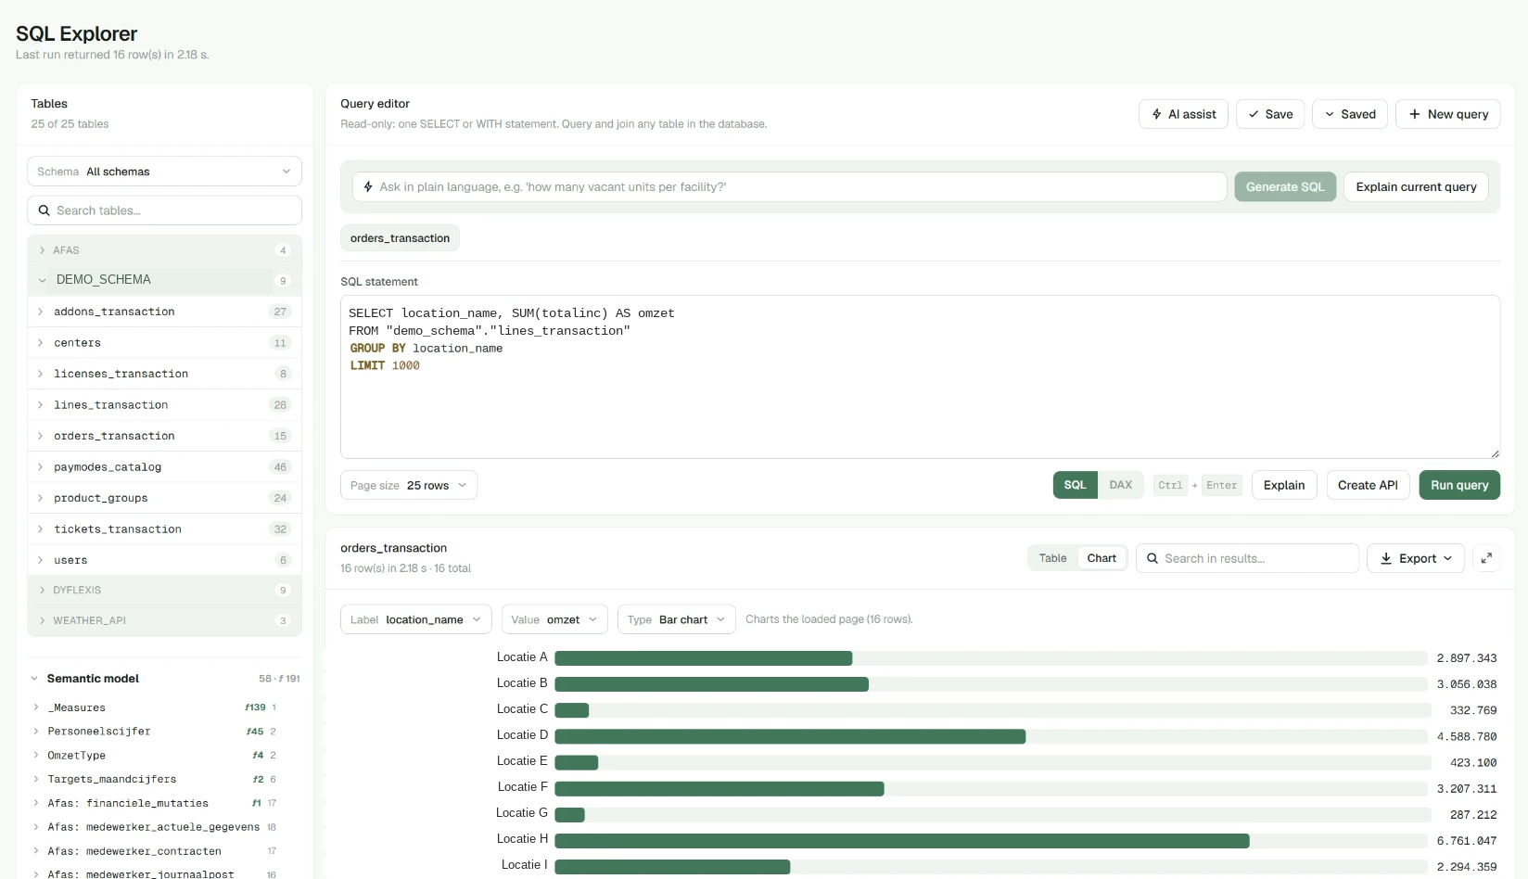The height and width of the screenshot is (879, 1528).
Task: Click the Search tables field
Action: [164, 210]
